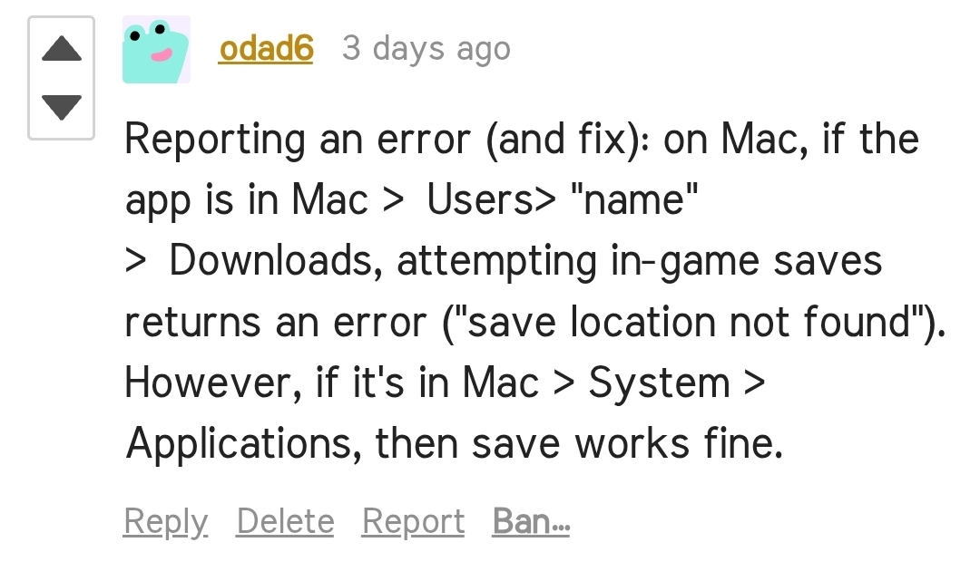Click the word "Users" in the comment
Screen dimensions: 980x581
(x=483, y=200)
